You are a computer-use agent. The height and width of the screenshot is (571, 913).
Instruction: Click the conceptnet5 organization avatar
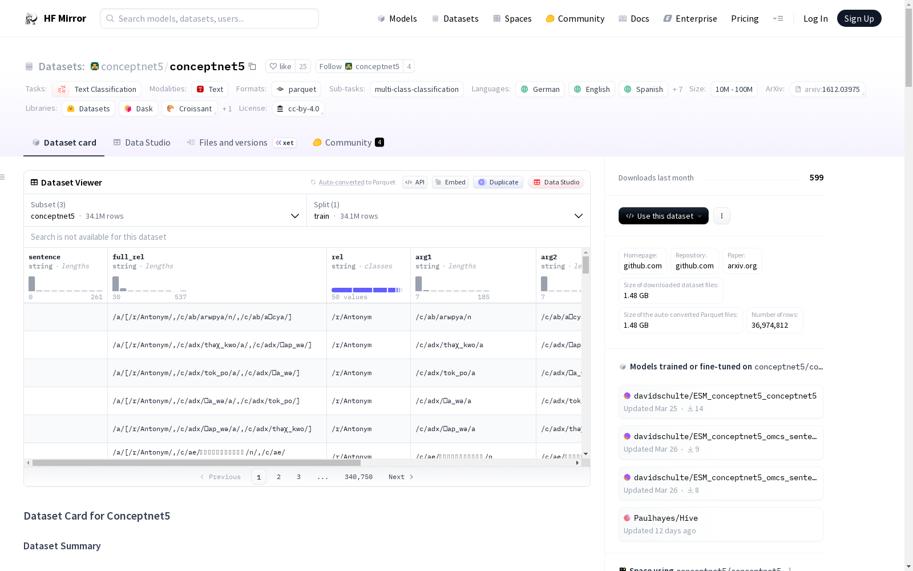[95, 66]
